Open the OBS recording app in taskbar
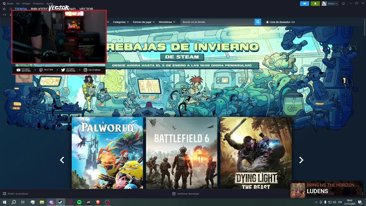 point(107,202)
